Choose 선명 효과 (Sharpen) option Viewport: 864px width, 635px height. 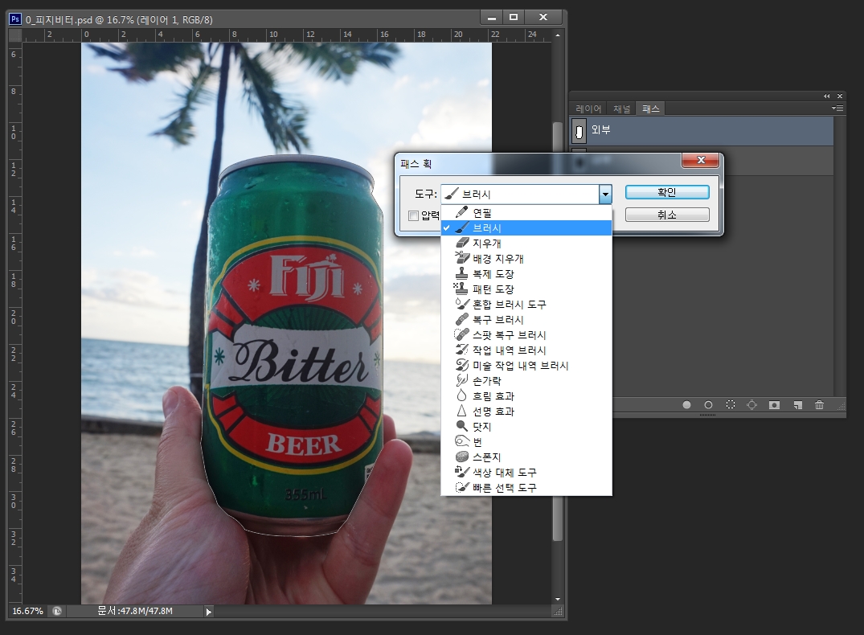526,412
